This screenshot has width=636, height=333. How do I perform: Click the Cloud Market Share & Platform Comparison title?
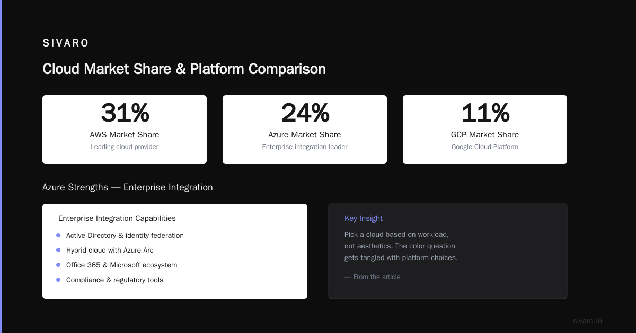pos(184,69)
